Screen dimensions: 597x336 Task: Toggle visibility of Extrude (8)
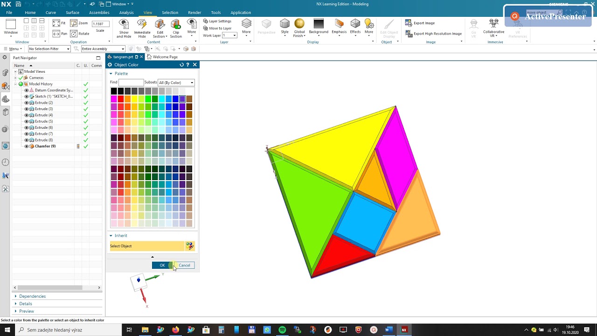pyautogui.click(x=27, y=140)
